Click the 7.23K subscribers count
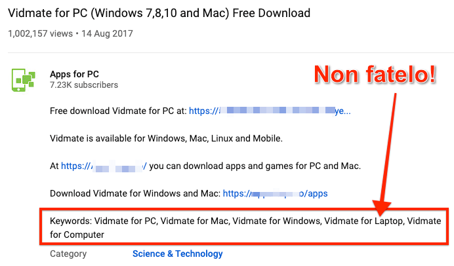The height and width of the screenshot is (266, 454). pyautogui.click(x=84, y=85)
